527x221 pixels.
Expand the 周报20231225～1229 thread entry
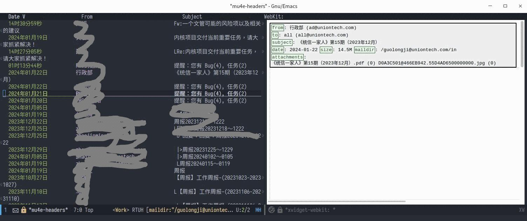[x=205, y=150]
